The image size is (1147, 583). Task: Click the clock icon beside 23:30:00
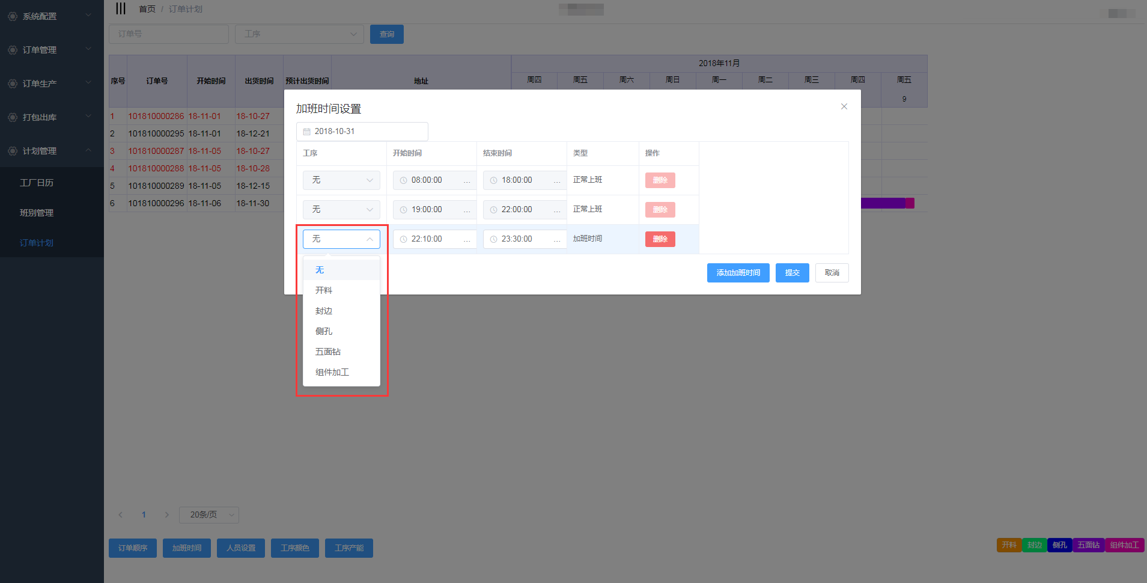(493, 239)
